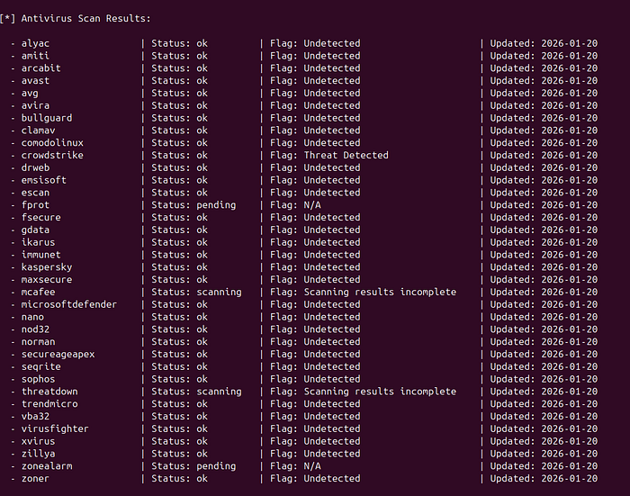Viewport: 630px width, 496px height.
Task: Click 'Updated: 2026-01-20' in fprot row
Action: point(544,205)
